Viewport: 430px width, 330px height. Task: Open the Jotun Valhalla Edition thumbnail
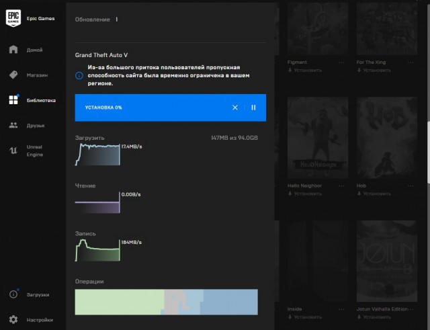coord(387,261)
